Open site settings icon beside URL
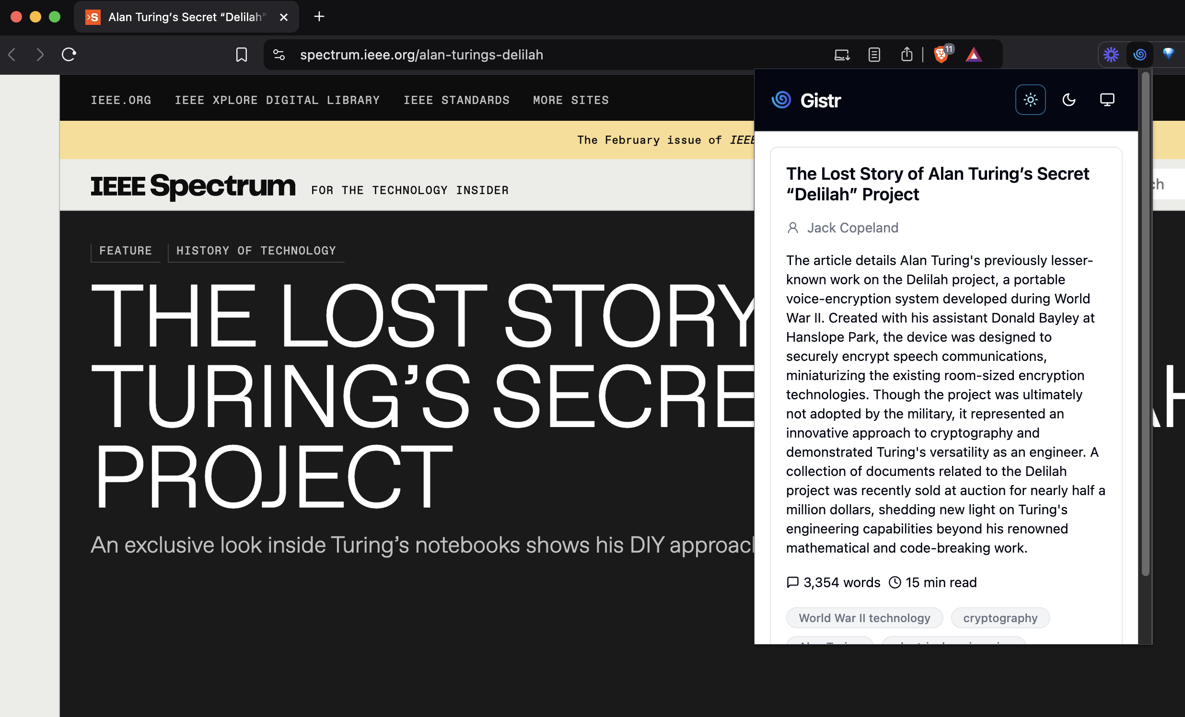 [x=279, y=55]
